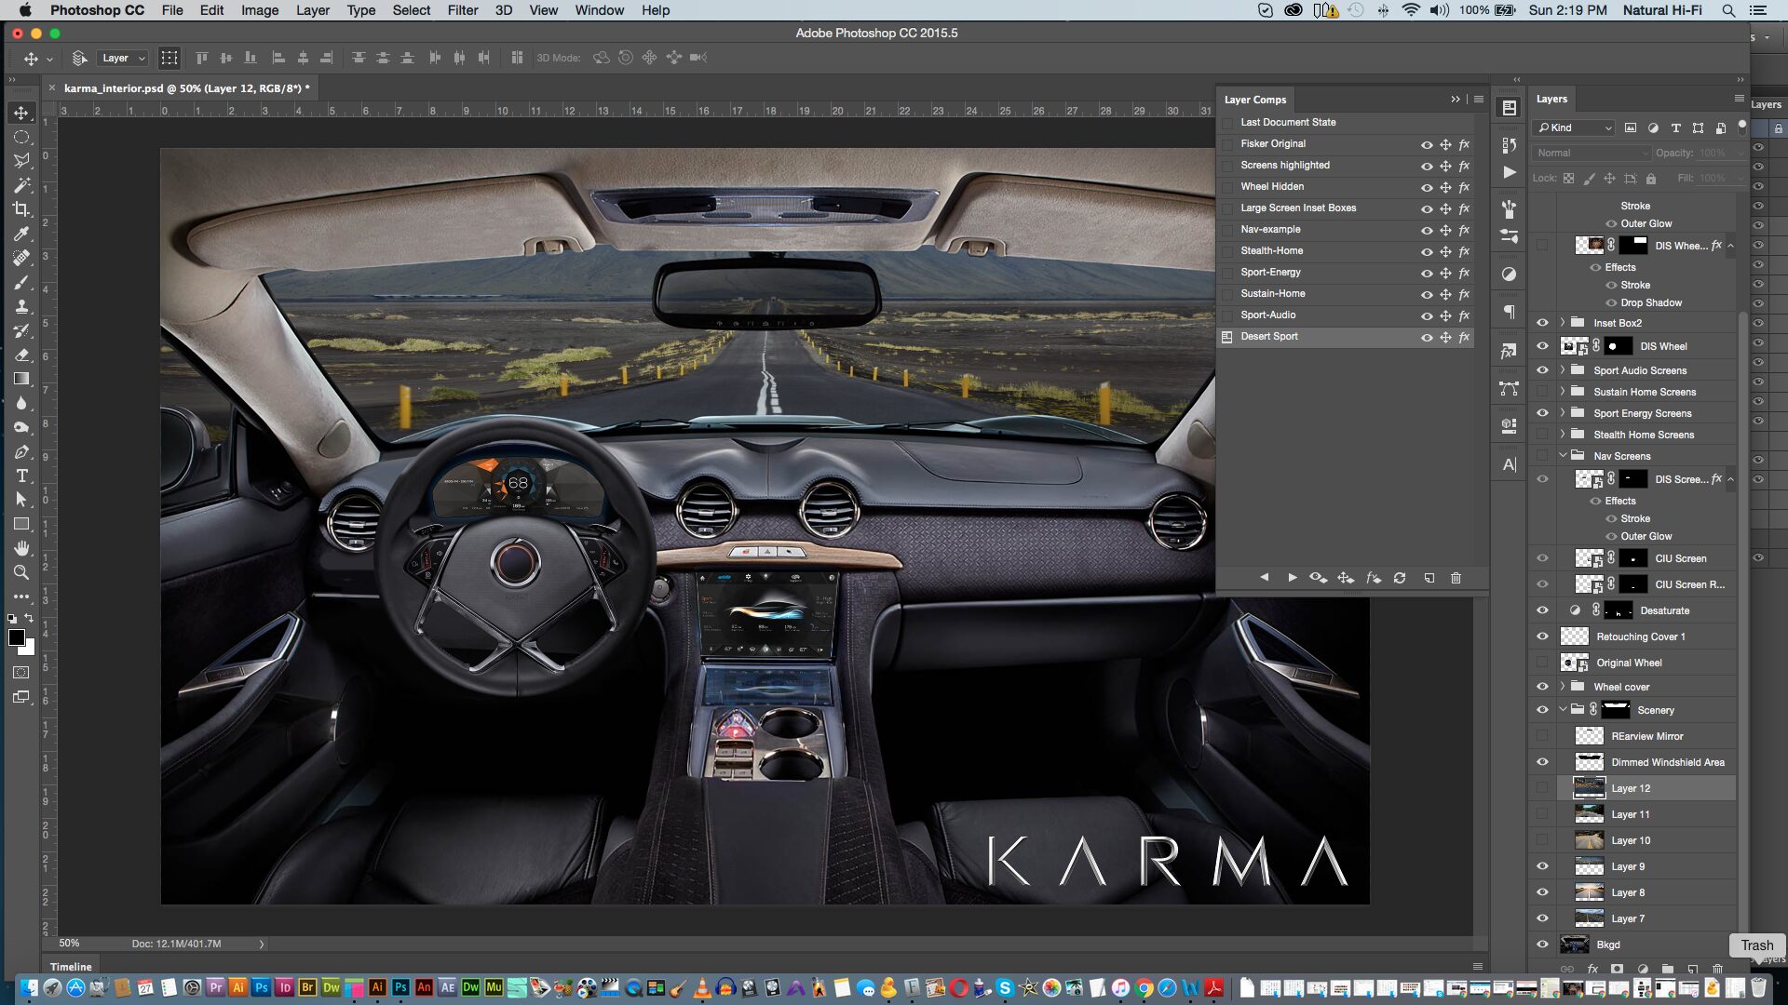Select the Zoom tool
The width and height of the screenshot is (1788, 1005).
coord(21,572)
